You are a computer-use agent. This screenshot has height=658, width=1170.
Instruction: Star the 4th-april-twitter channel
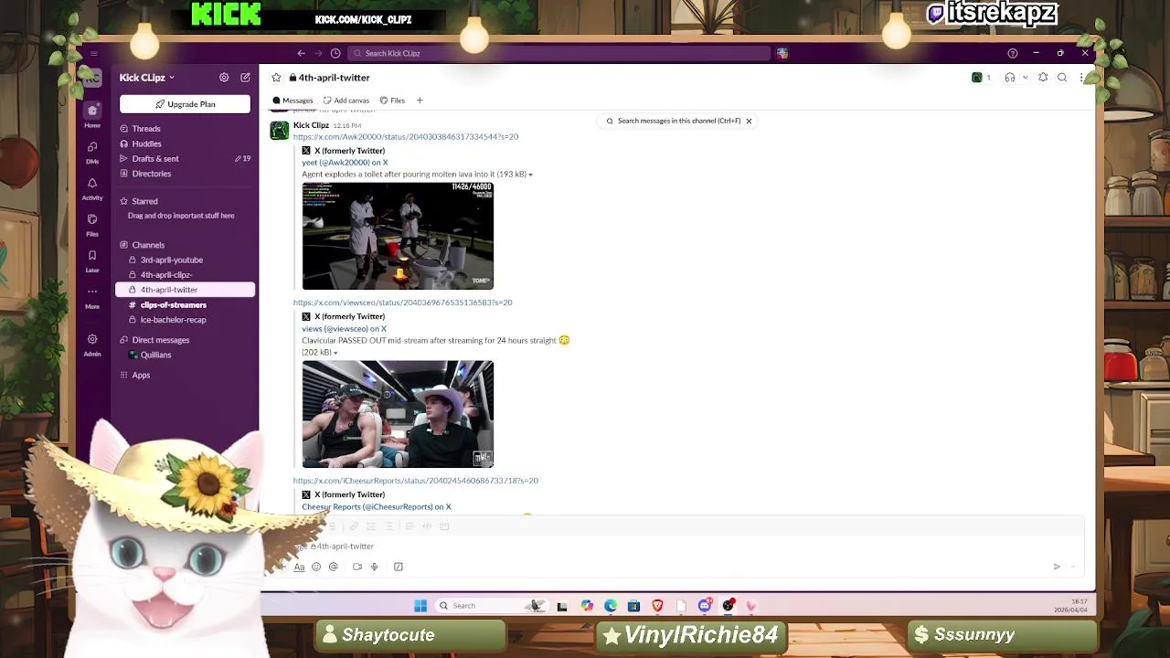[x=276, y=78]
